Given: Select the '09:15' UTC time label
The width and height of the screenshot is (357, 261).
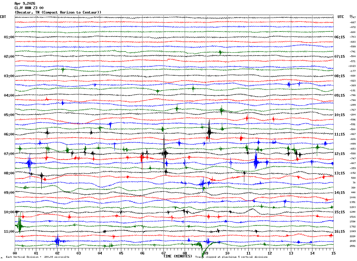Looking at the screenshot, I should 340,95.
